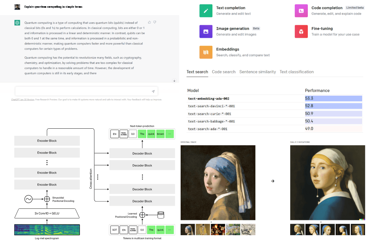
Task: Click the Embeddings heading
Action: [x=228, y=49]
